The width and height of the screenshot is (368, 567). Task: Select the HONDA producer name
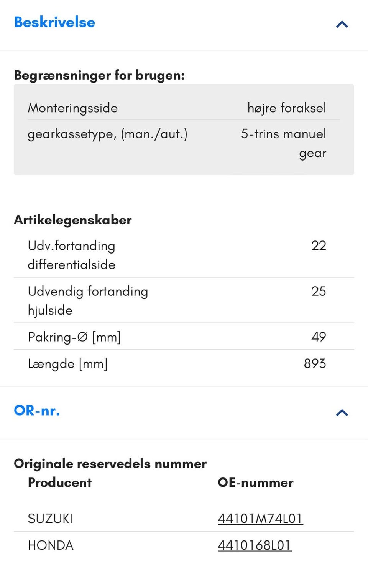[51, 545]
